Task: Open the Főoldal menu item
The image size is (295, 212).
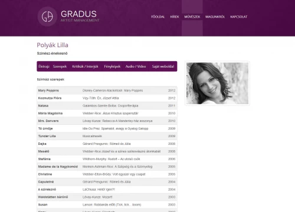Action: (x=158, y=17)
